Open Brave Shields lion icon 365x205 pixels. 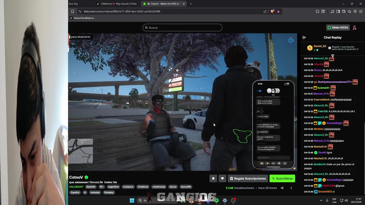272,11
